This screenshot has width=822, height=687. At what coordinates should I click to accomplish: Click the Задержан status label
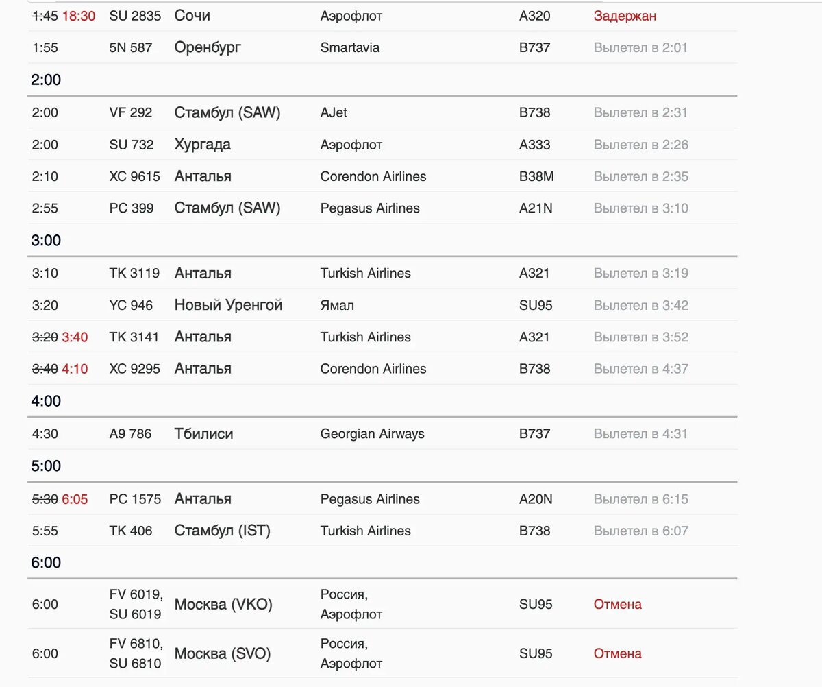pyautogui.click(x=625, y=16)
